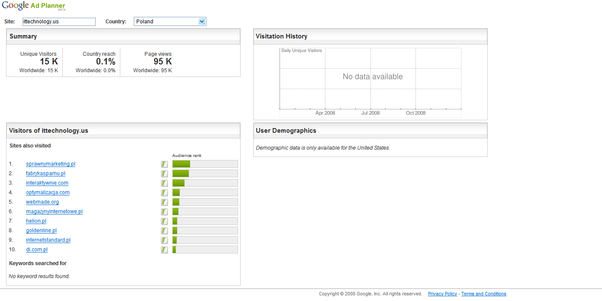Viewport: 602px width, 301px height.
Task: Open the Privacy Policy link
Action: [x=442, y=294]
